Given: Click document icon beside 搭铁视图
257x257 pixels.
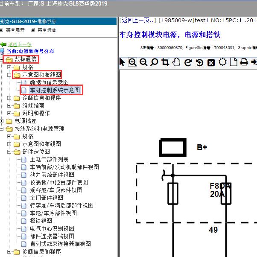Looking at the screenshot, I should (24, 221).
